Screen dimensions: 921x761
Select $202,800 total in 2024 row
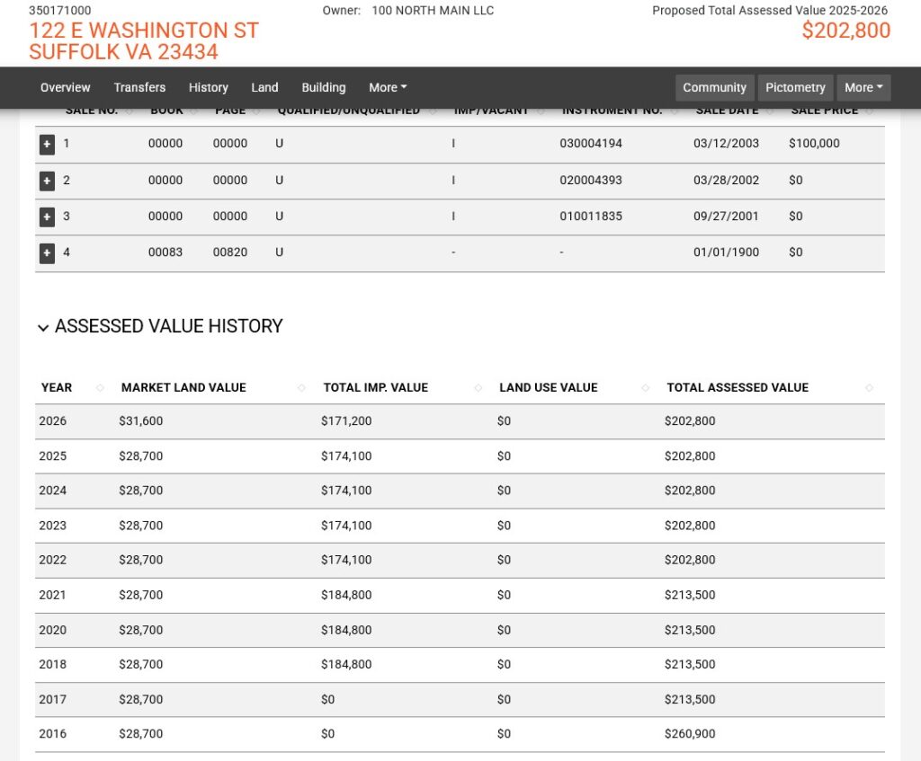pos(690,491)
